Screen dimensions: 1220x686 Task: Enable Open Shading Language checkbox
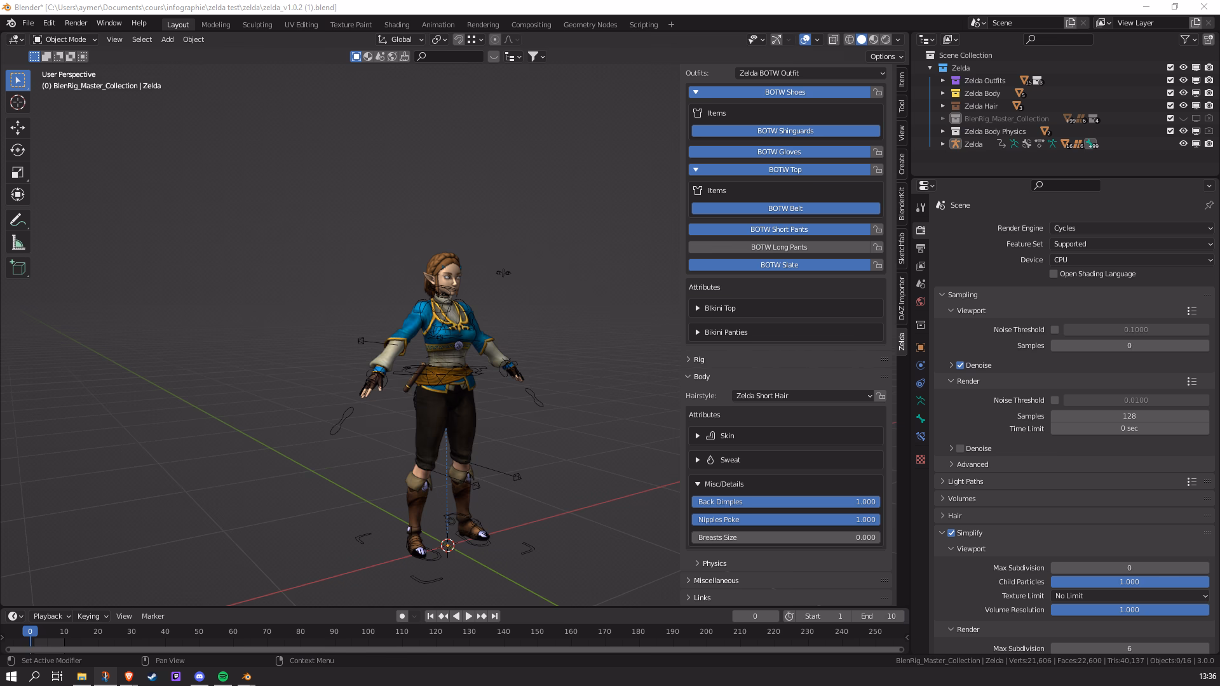point(1054,274)
